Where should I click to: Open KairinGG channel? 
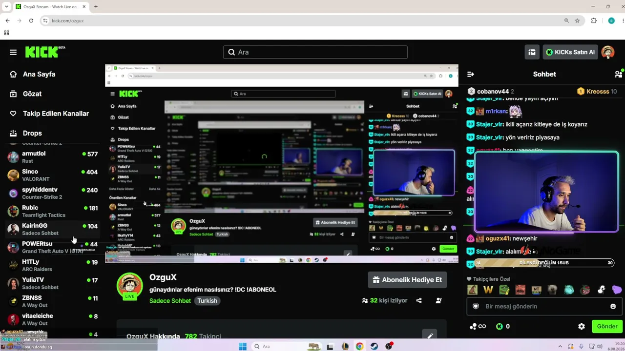coord(53,229)
